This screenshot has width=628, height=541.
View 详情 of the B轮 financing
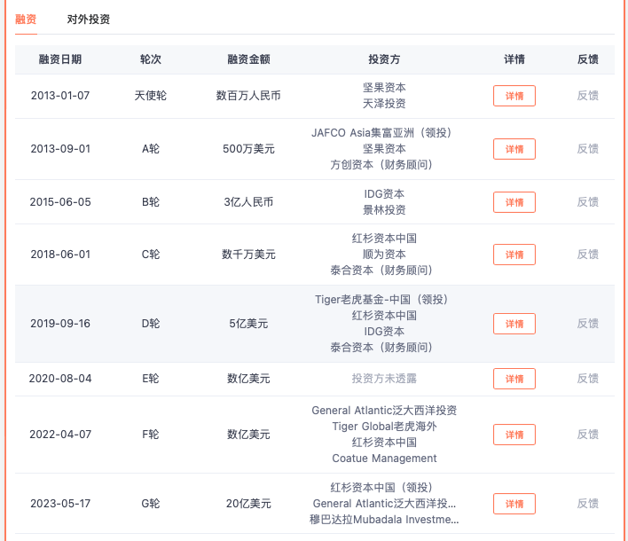tap(514, 202)
